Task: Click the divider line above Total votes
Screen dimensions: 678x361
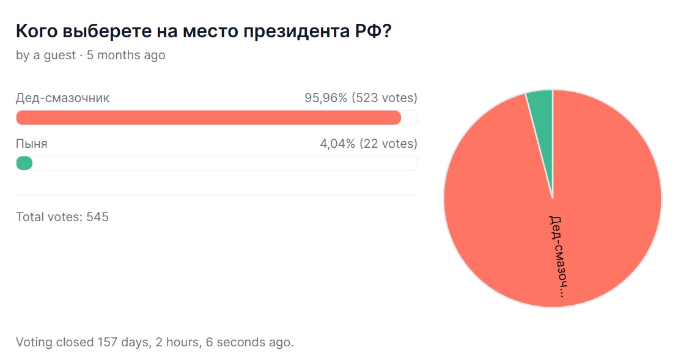Action: pos(216,195)
